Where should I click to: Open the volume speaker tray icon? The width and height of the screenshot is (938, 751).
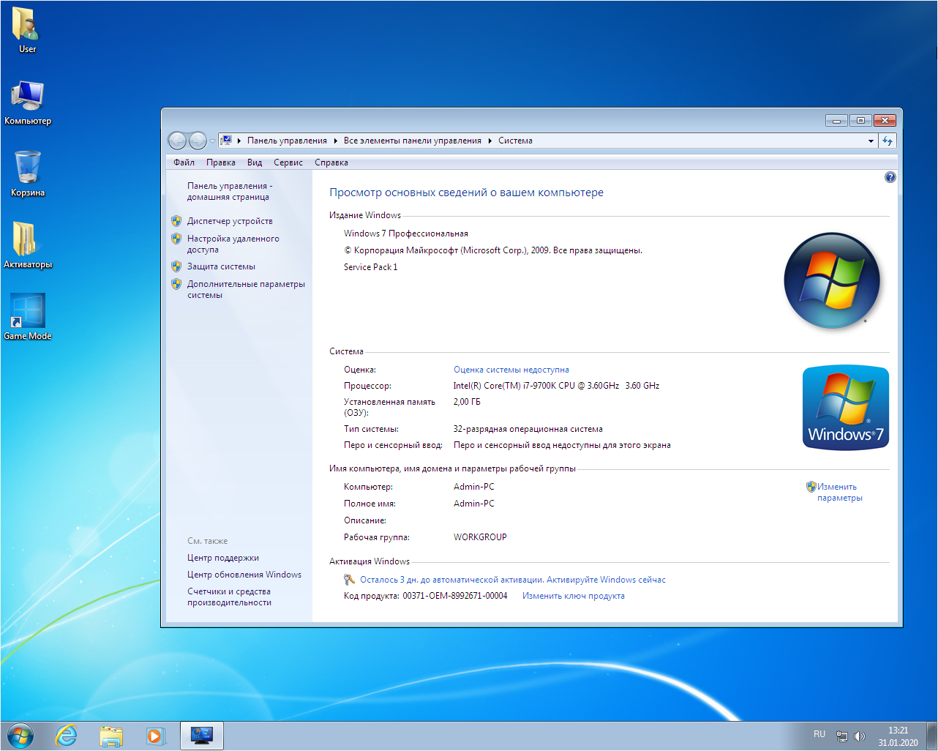(860, 736)
